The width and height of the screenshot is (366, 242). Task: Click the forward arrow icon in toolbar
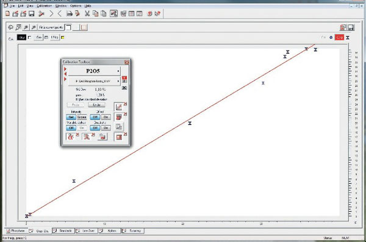tap(51, 14)
